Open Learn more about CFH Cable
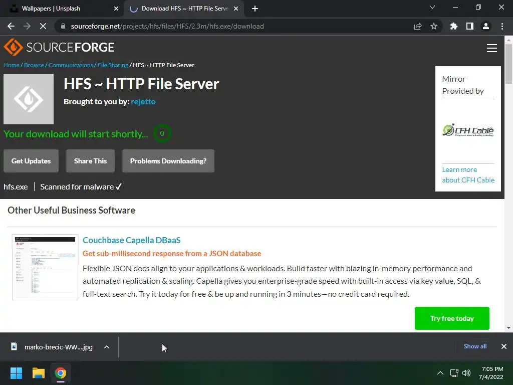Viewport: 513px width, 385px height. (x=468, y=175)
